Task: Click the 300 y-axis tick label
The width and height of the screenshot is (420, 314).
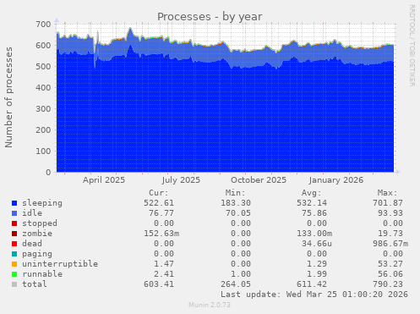Action: (43, 109)
